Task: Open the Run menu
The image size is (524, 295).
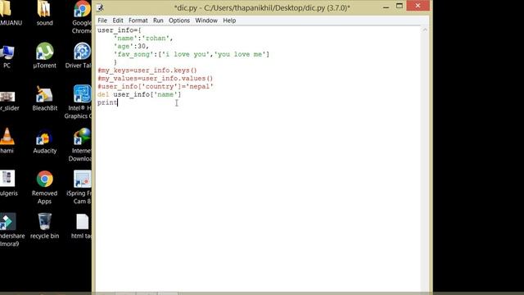Action: click(x=158, y=20)
